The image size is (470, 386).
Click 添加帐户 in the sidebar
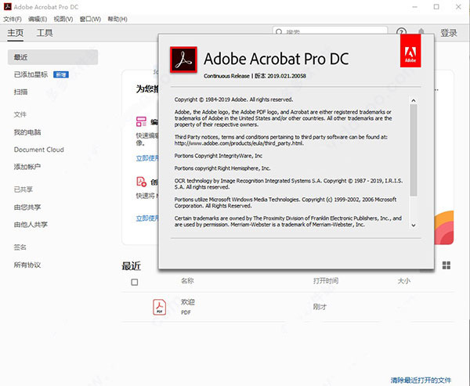tap(27, 167)
